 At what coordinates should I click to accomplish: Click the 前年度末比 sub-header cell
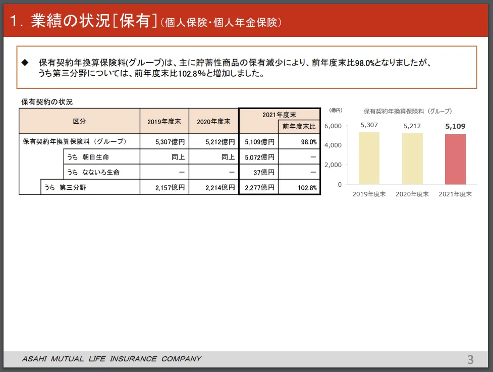299,126
